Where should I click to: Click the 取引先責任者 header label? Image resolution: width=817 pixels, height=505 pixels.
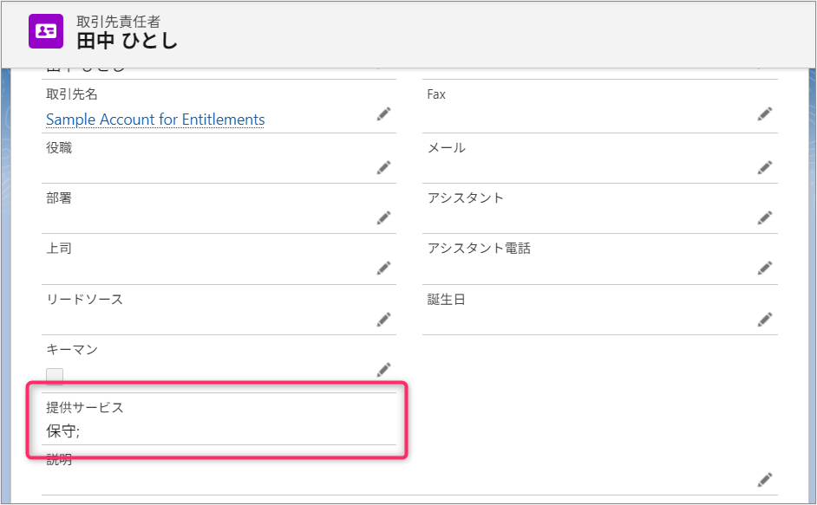[118, 22]
